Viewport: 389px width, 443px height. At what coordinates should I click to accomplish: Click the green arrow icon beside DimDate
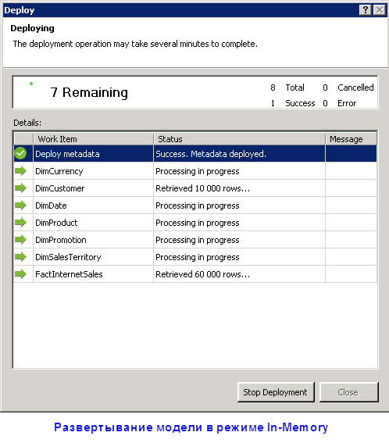click(20, 205)
